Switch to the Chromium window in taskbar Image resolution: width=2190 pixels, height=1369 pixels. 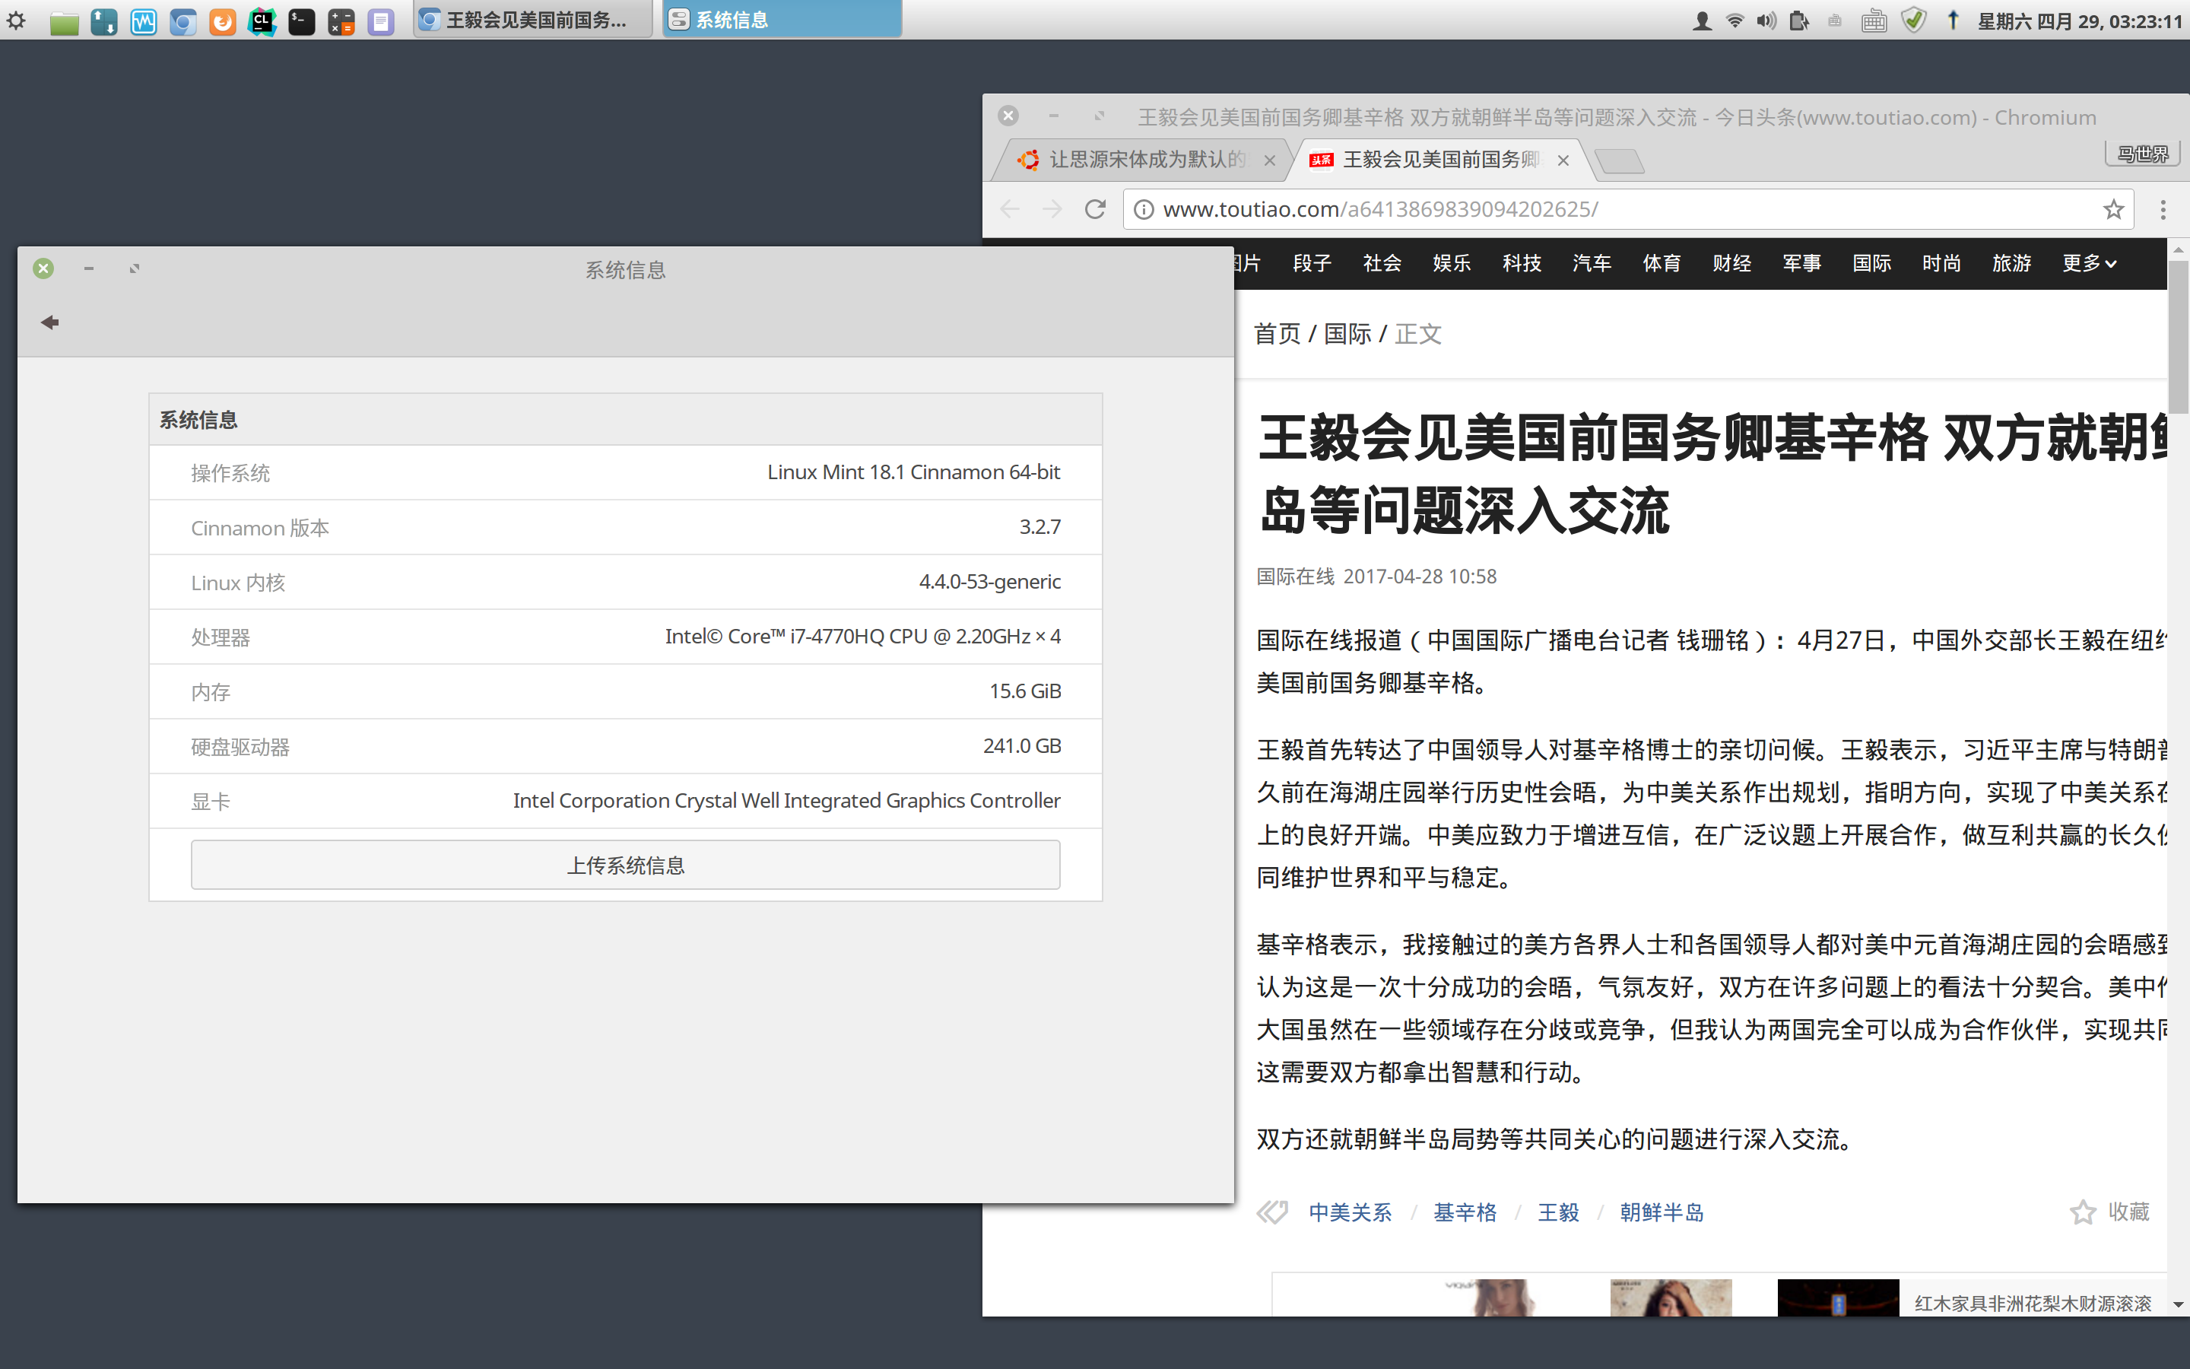[533, 20]
